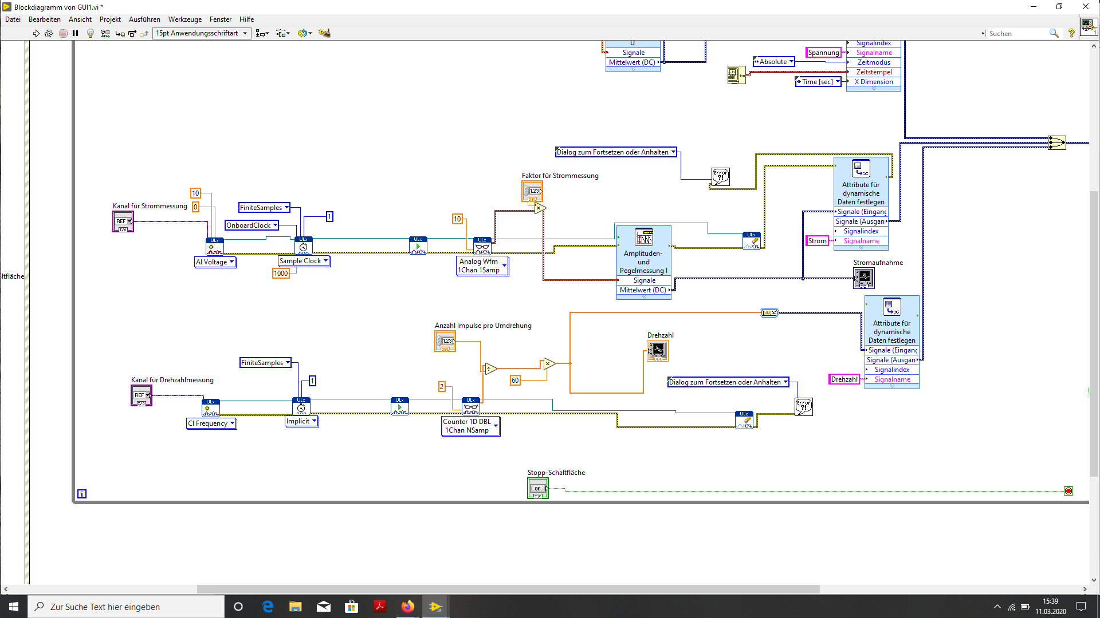Toggle retain wire values icon

tap(105, 33)
